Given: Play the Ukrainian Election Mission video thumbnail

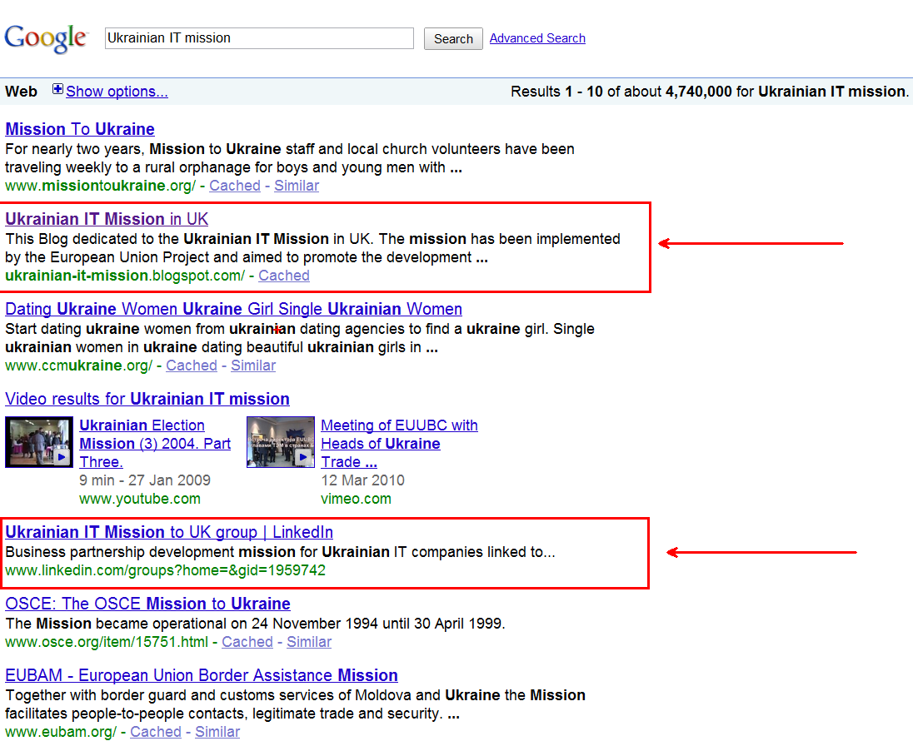Looking at the screenshot, I should pos(39,442).
